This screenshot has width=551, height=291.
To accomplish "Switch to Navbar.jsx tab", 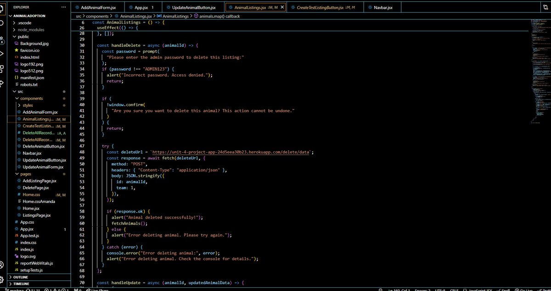I will pos(383,8).
